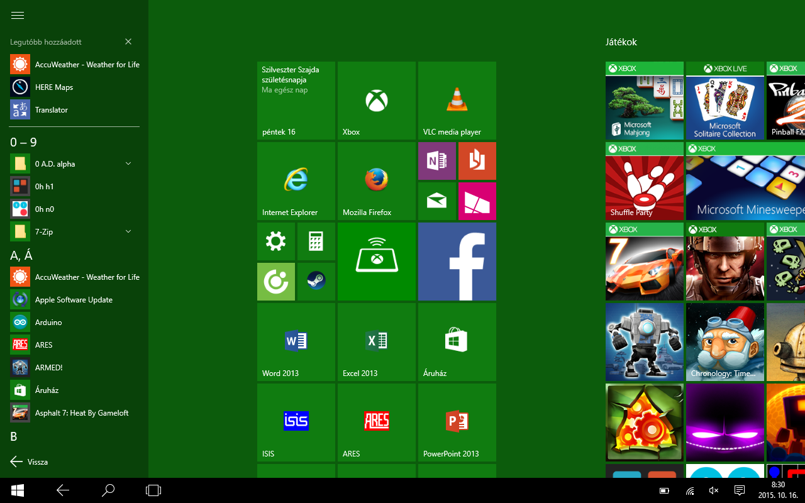The width and height of the screenshot is (805, 503).
Task: Expand the 7-Zip folder chevron
Action: point(128,231)
